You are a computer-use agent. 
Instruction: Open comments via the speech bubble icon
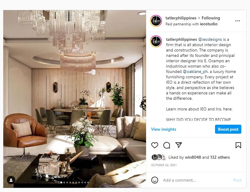coord(167,145)
